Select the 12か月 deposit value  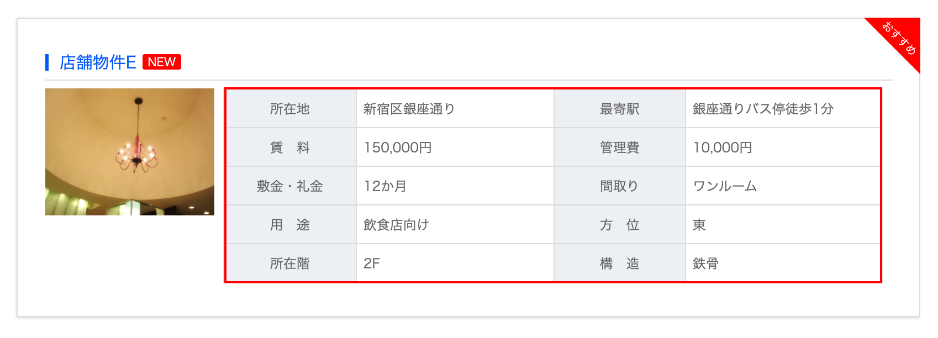tap(385, 186)
